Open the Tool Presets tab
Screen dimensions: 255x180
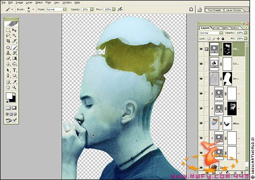(214, 10)
